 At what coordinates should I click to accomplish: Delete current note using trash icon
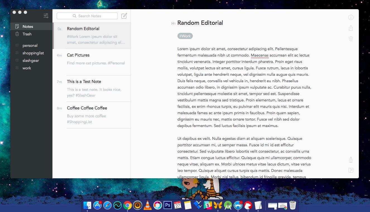[x=351, y=39]
